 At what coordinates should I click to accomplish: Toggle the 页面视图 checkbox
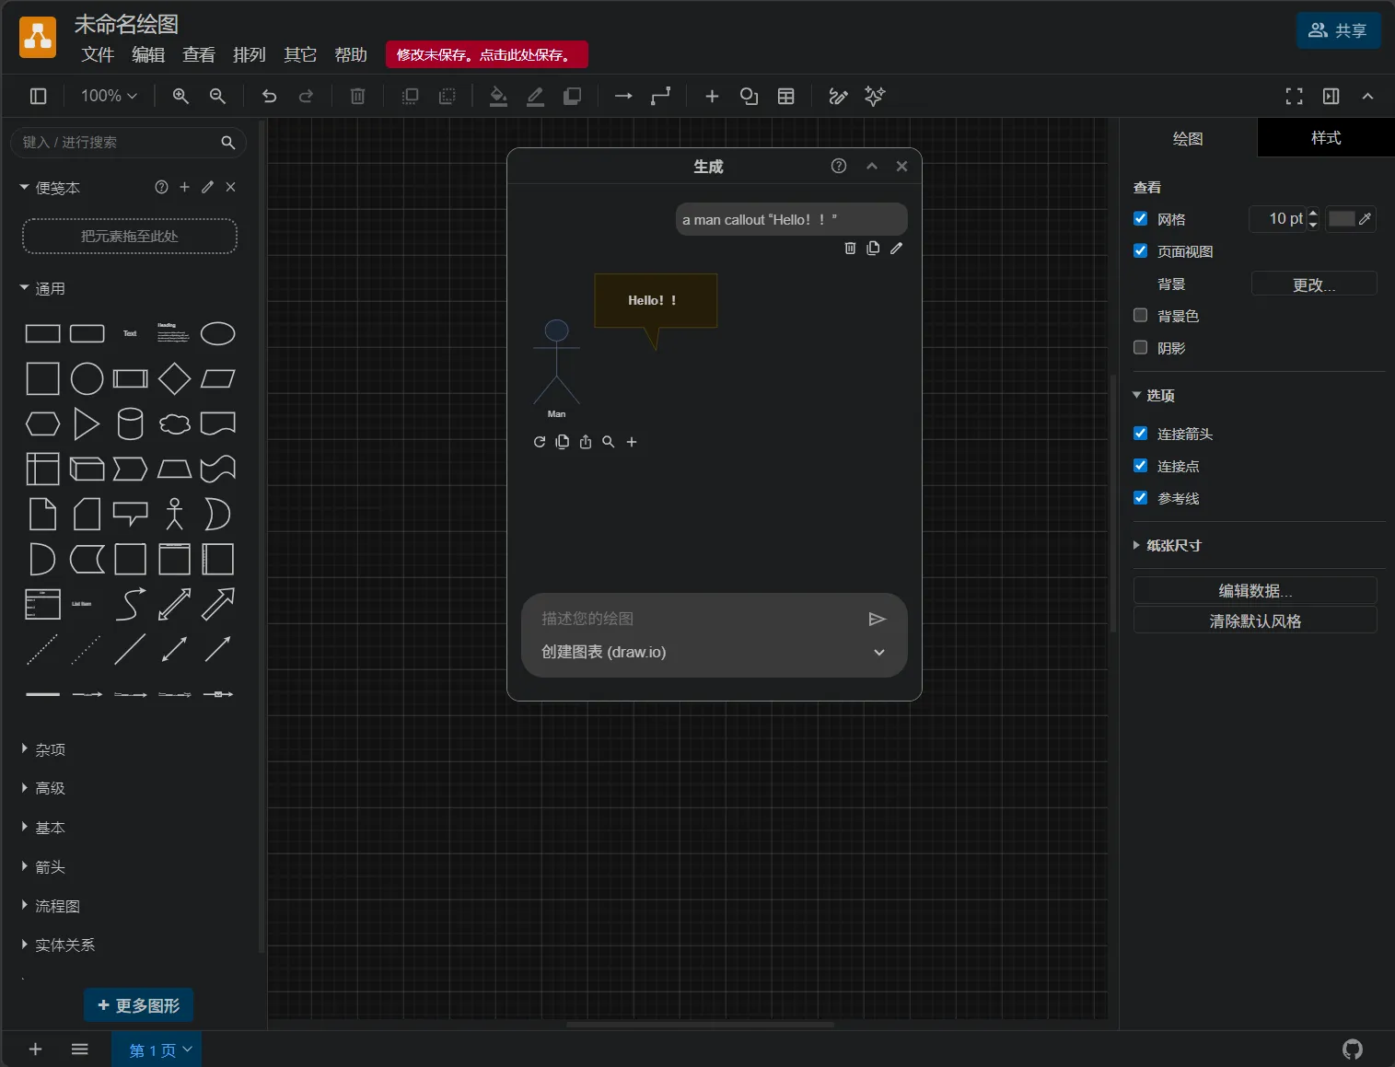click(x=1140, y=250)
